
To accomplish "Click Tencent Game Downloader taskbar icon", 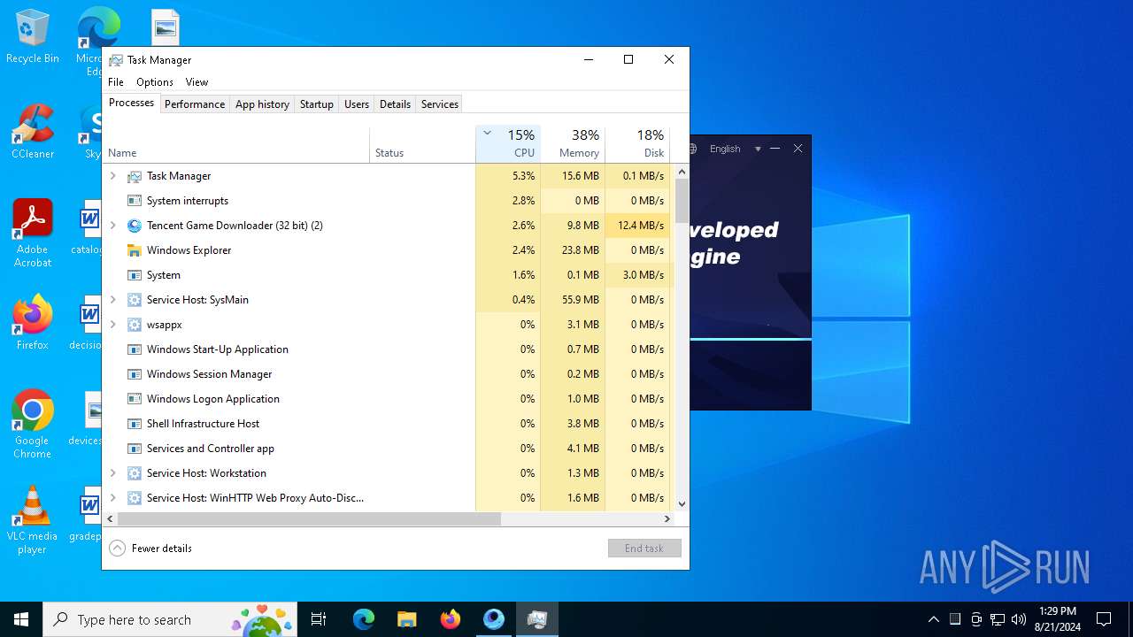I will click(x=494, y=619).
